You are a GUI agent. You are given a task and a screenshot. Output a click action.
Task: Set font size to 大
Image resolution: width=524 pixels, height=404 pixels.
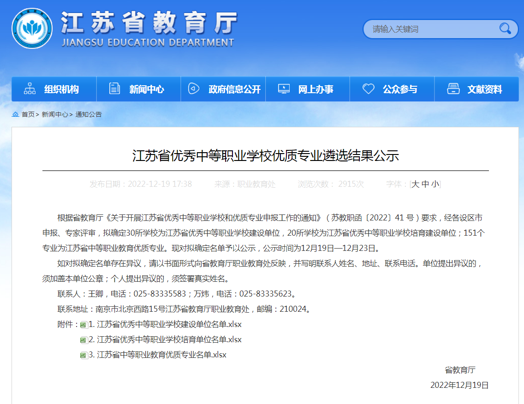click(415, 184)
